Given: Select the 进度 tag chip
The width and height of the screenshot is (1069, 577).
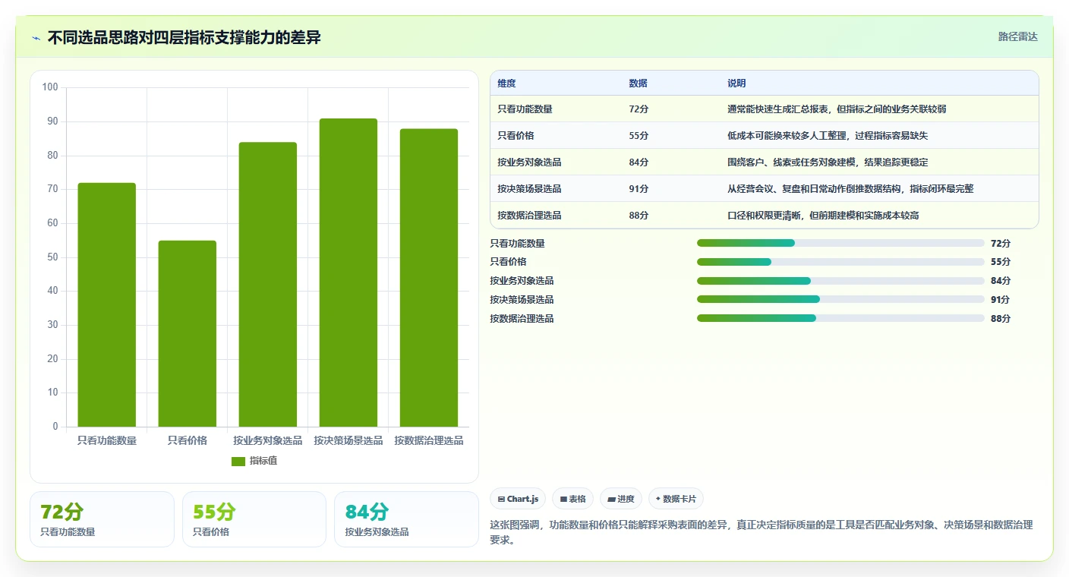Looking at the screenshot, I should pyautogui.click(x=620, y=499).
